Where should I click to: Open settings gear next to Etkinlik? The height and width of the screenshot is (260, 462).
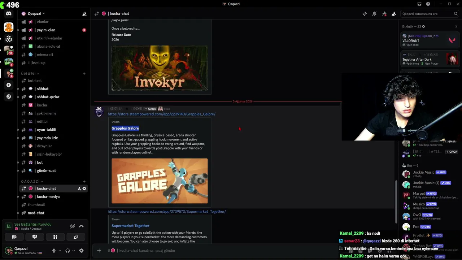pos(423,26)
